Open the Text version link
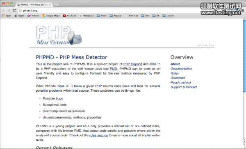 [212, 45]
